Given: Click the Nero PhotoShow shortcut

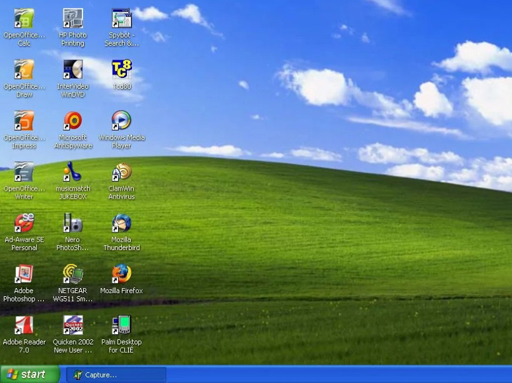Looking at the screenshot, I should coord(73,223).
